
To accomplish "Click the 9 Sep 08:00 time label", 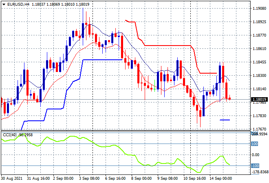I will (x=168, y=179).
